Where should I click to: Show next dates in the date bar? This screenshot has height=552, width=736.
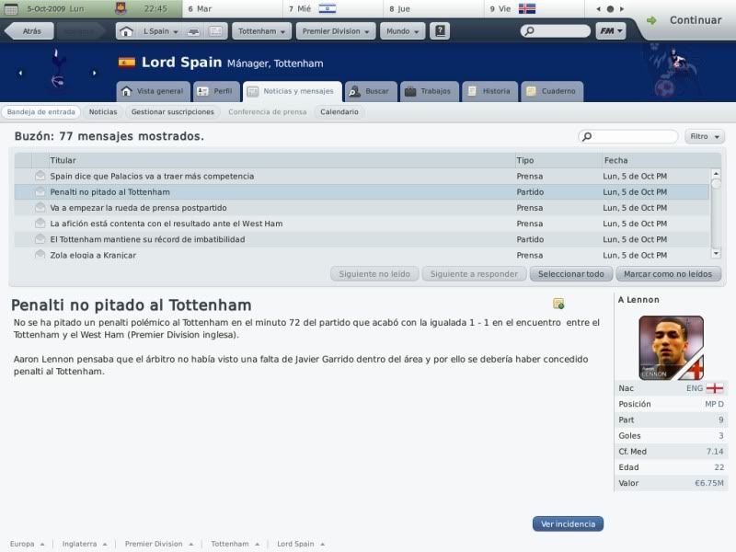pos(622,9)
